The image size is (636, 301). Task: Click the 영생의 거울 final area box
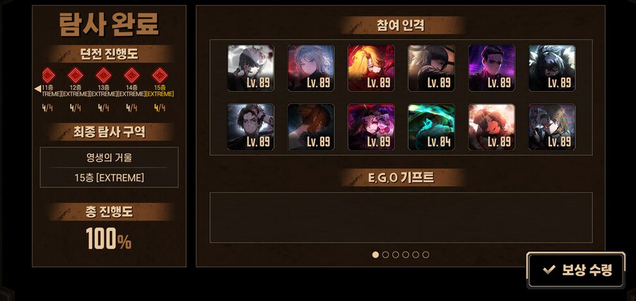(109, 167)
